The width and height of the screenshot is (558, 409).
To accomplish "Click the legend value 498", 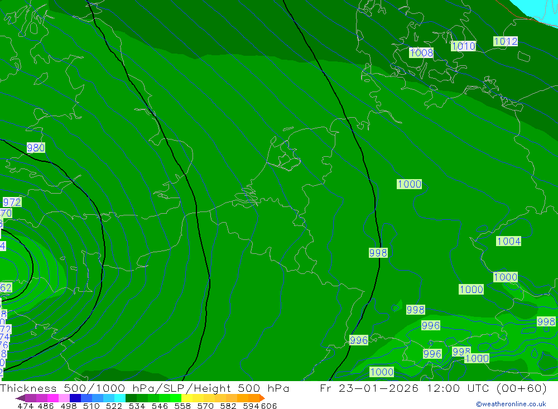I will point(68,406).
